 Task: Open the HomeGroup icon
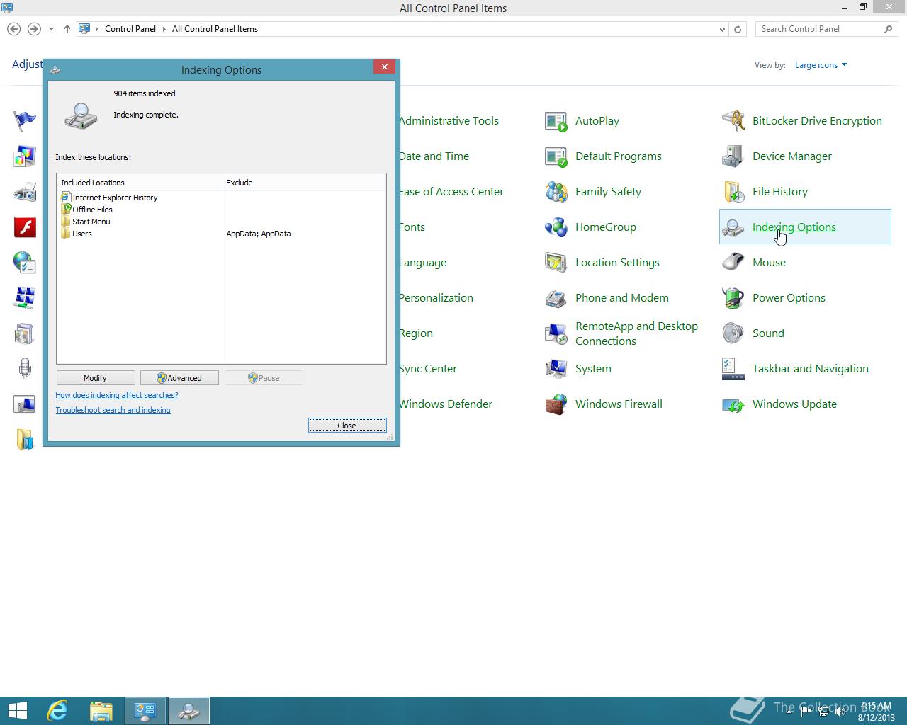point(556,227)
